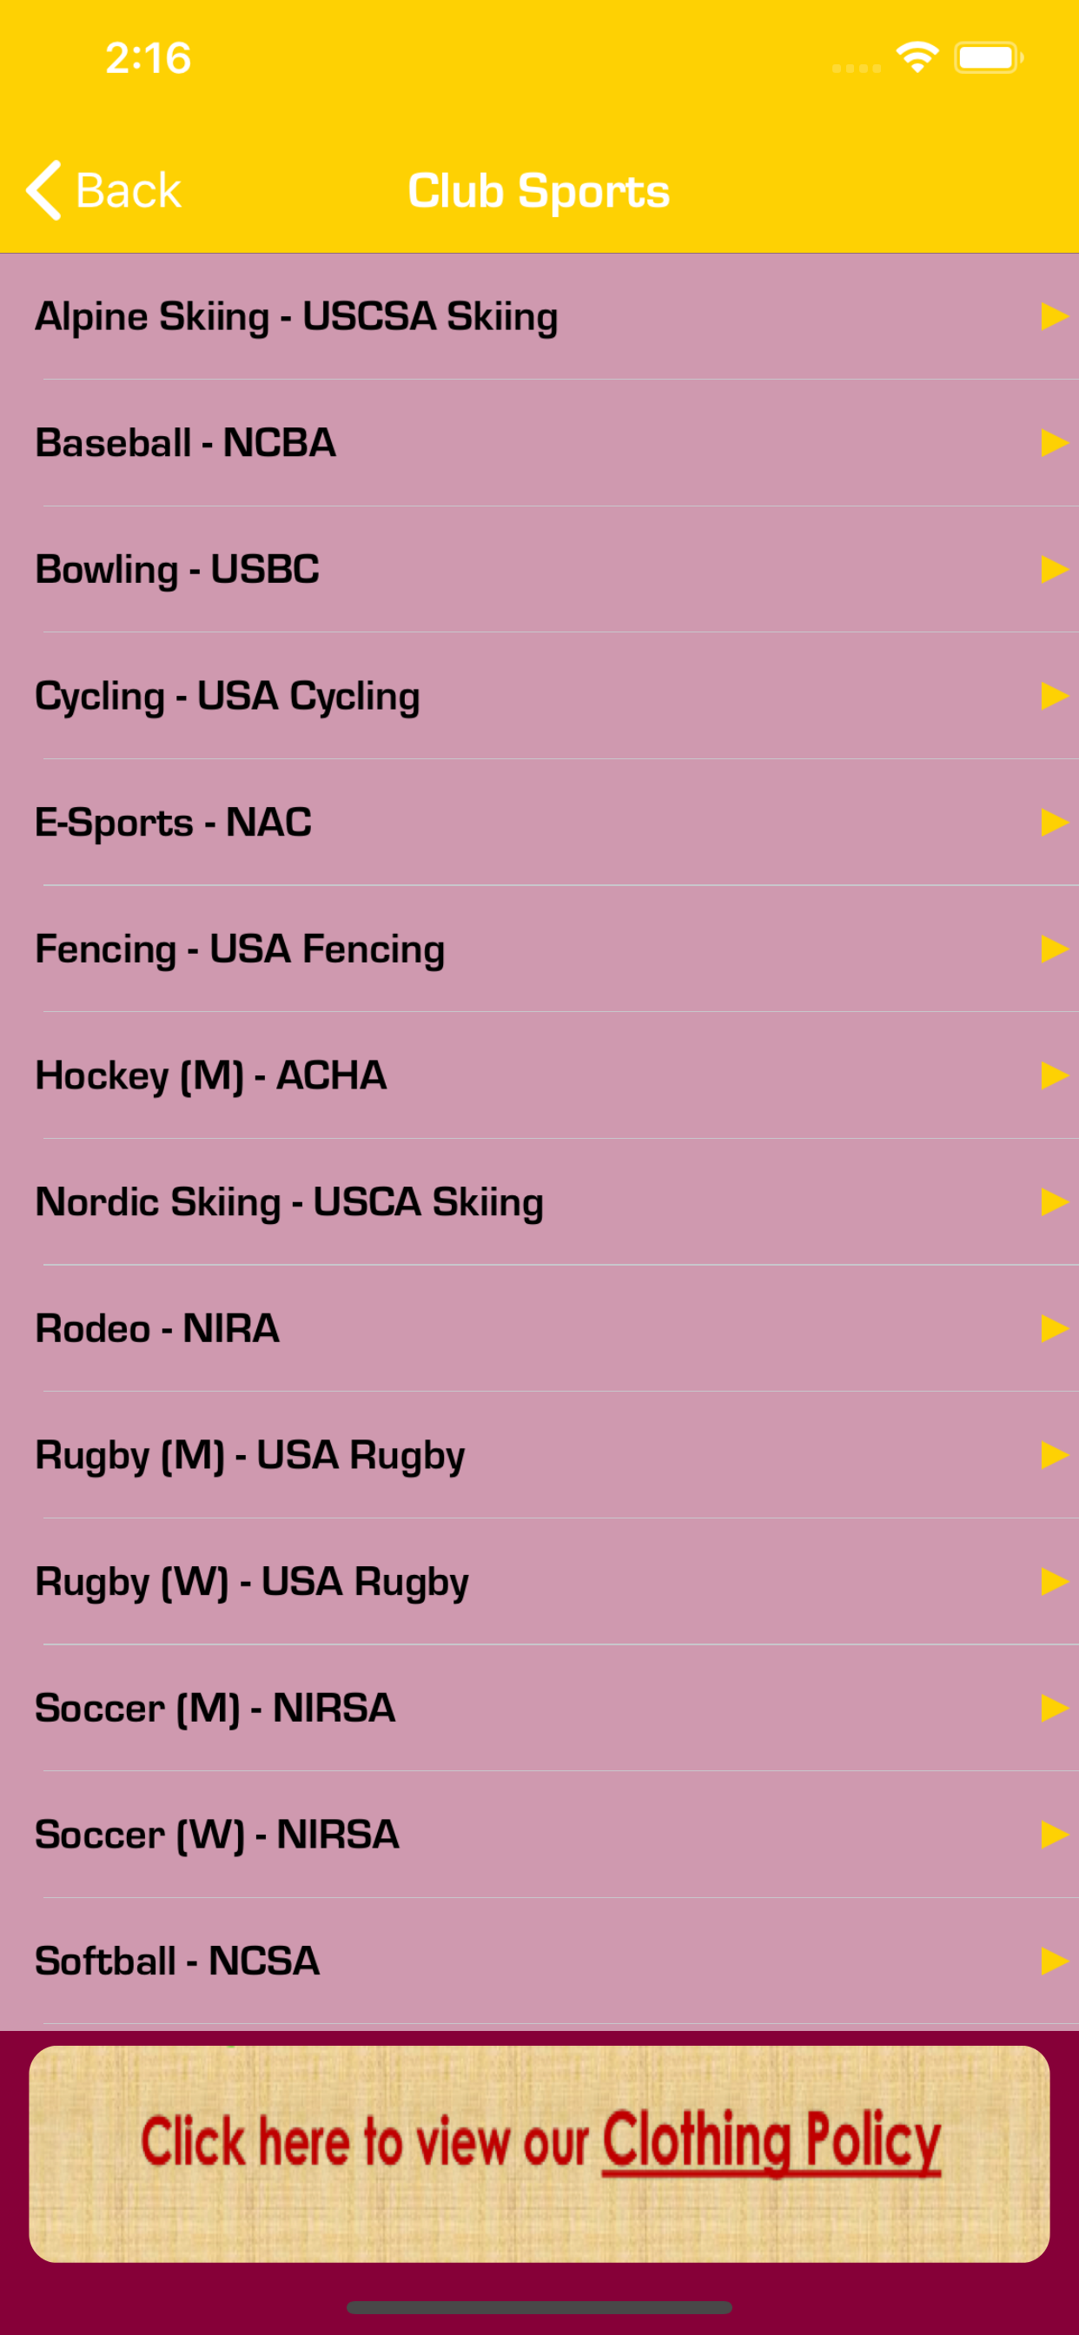Screen dimensions: 1079x2335
Task: Select Rugby (M) - USA Rugby entry
Action: point(539,1455)
